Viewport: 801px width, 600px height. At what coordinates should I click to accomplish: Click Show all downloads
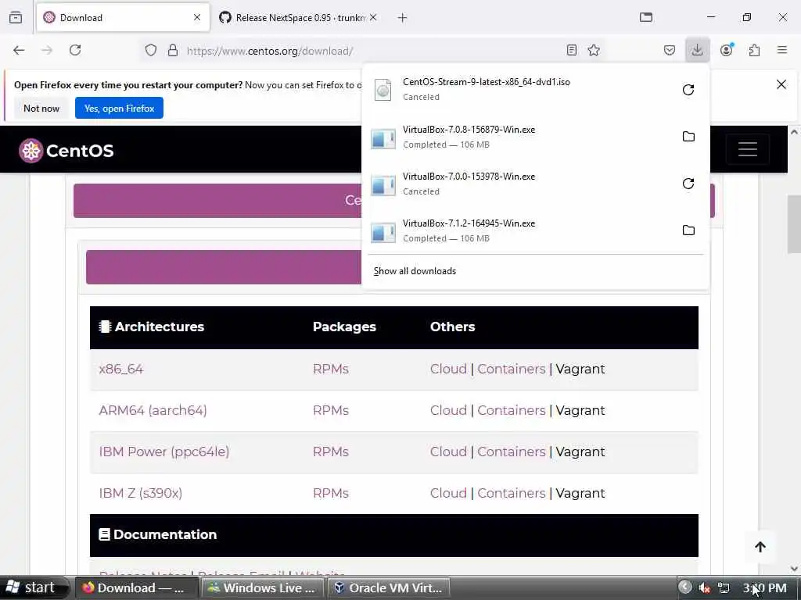pyautogui.click(x=415, y=271)
